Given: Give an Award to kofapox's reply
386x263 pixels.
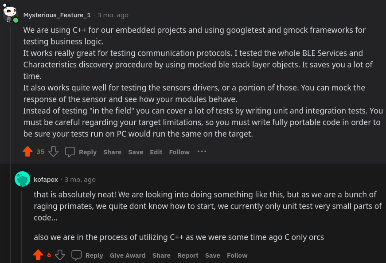Looking at the screenshot, I should point(128,255).
